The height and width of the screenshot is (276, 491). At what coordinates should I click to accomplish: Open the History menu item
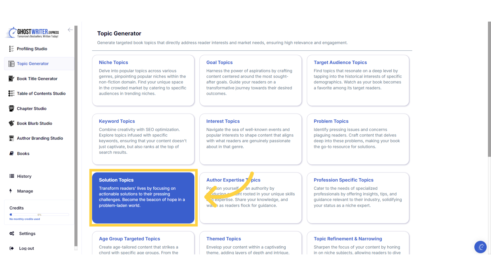pyautogui.click(x=24, y=176)
